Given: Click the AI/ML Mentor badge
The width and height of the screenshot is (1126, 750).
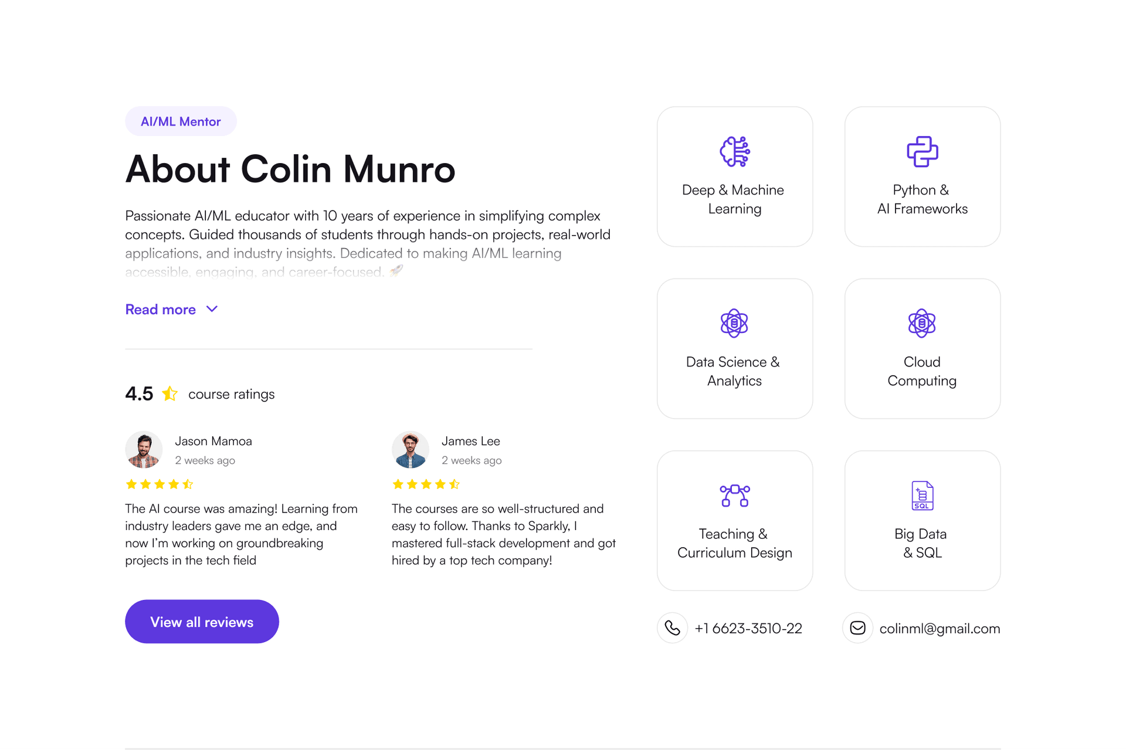Looking at the screenshot, I should point(181,121).
